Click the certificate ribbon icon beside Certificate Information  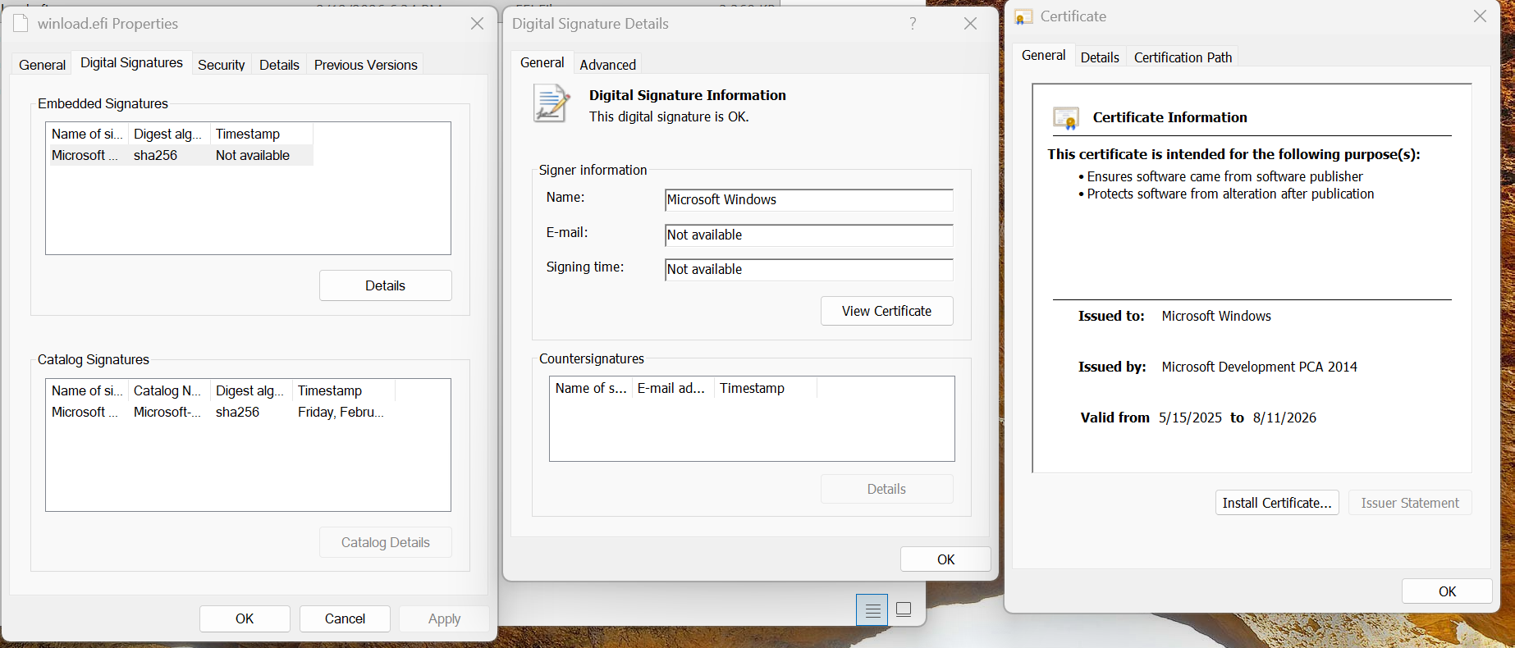pos(1066,118)
